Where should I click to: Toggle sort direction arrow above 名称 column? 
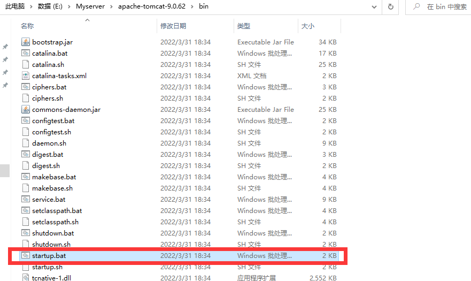pos(88,20)
